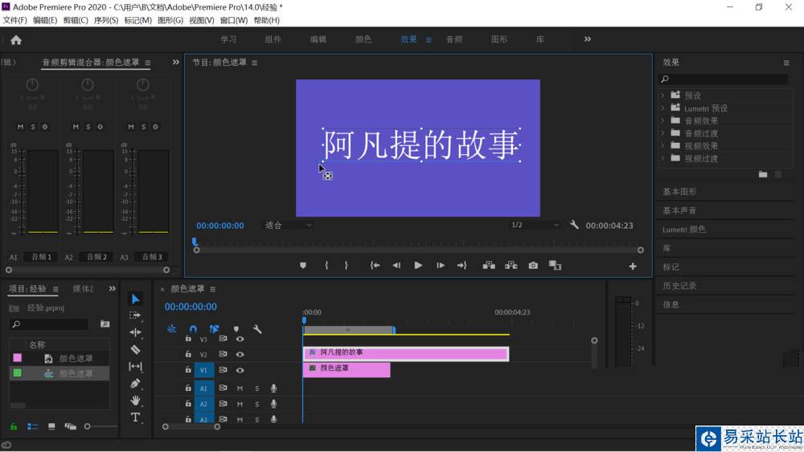Select the Razor tool
Image resolution: width=804 pixels, height=452 pixels.
pos(135,349)
